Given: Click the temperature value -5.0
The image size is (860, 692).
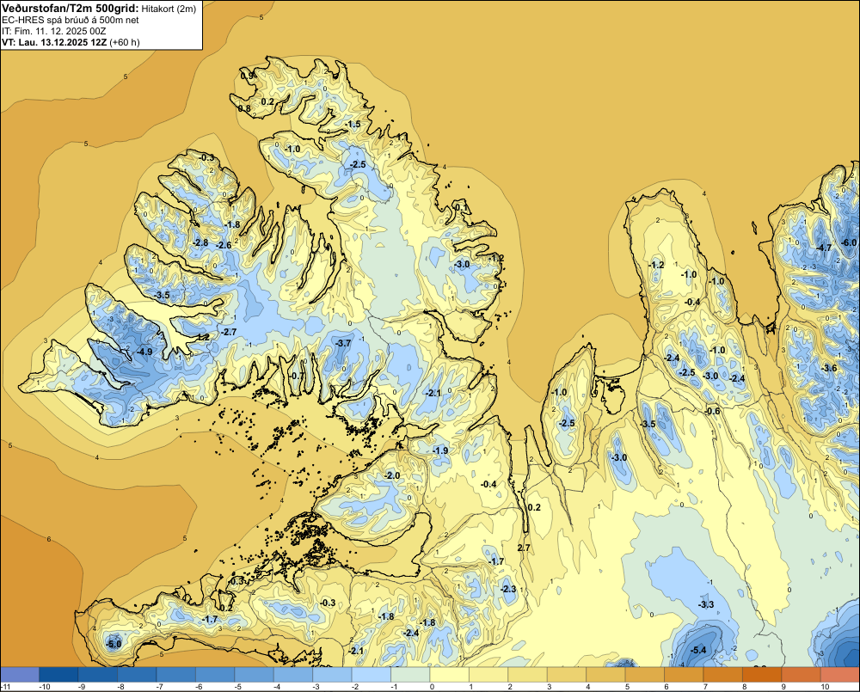Looking at the screenshot, I should pyautogui.click(x=114, y=644).
